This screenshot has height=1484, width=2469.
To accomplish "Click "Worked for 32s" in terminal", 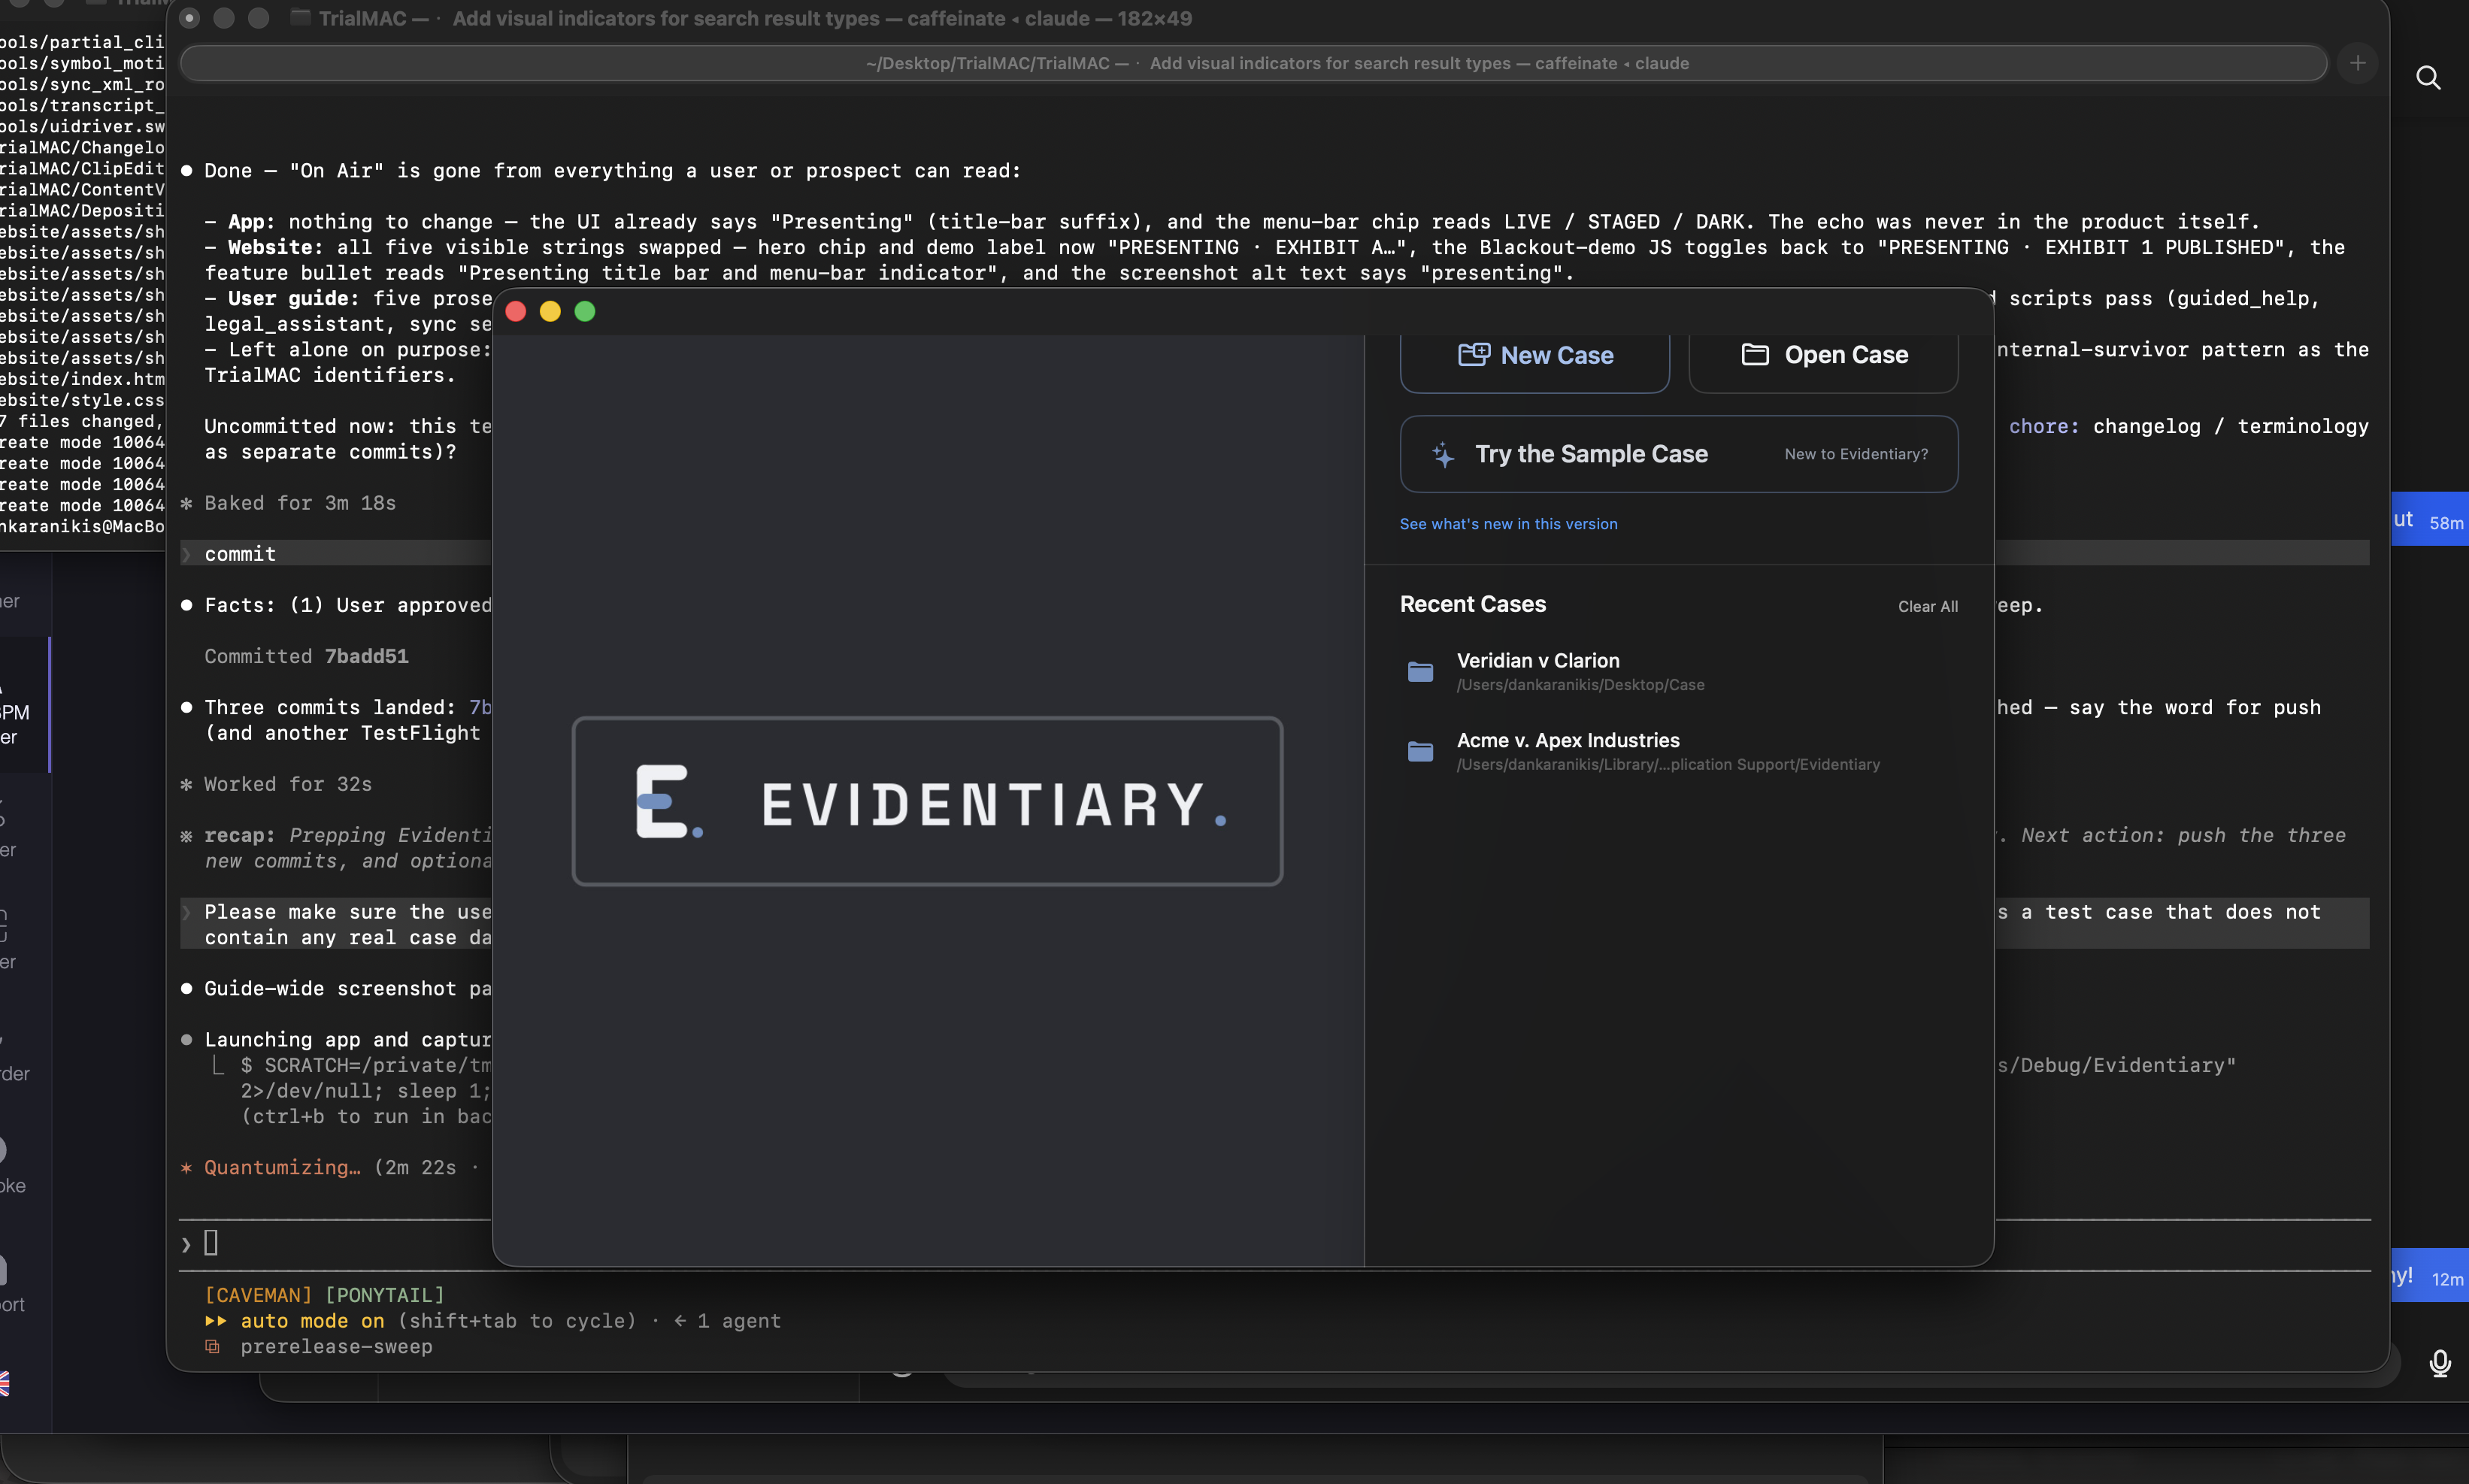I will (288, 785).
